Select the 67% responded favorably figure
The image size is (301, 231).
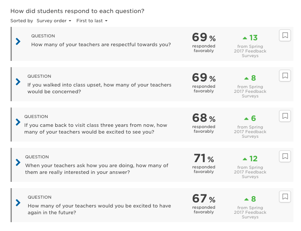204,203
